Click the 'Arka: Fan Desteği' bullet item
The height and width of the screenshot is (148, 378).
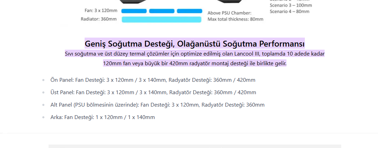(x=103, y=117)
